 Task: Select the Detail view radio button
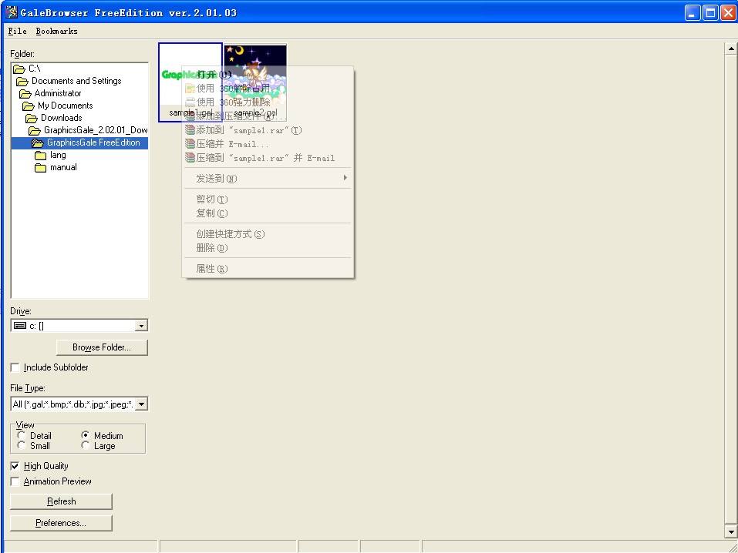pyautogui.click(x=21, y=435)
